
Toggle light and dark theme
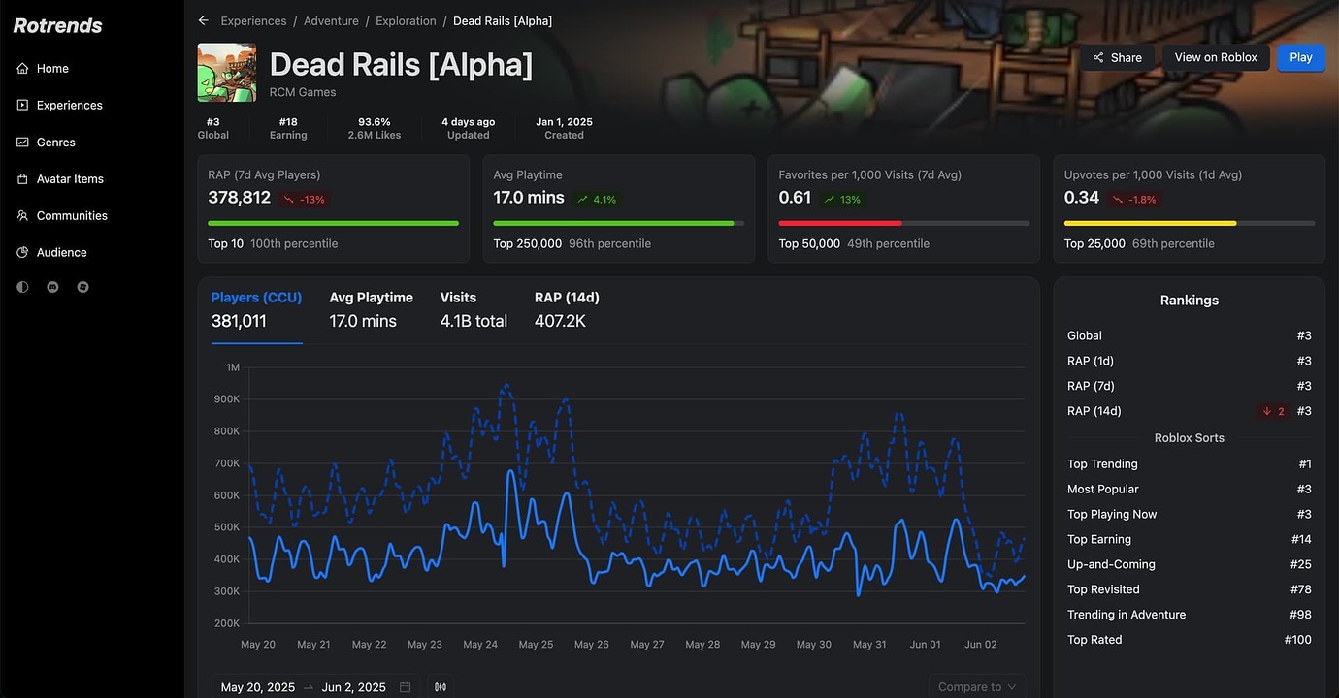pyautogui.click(x=21, y=286)
